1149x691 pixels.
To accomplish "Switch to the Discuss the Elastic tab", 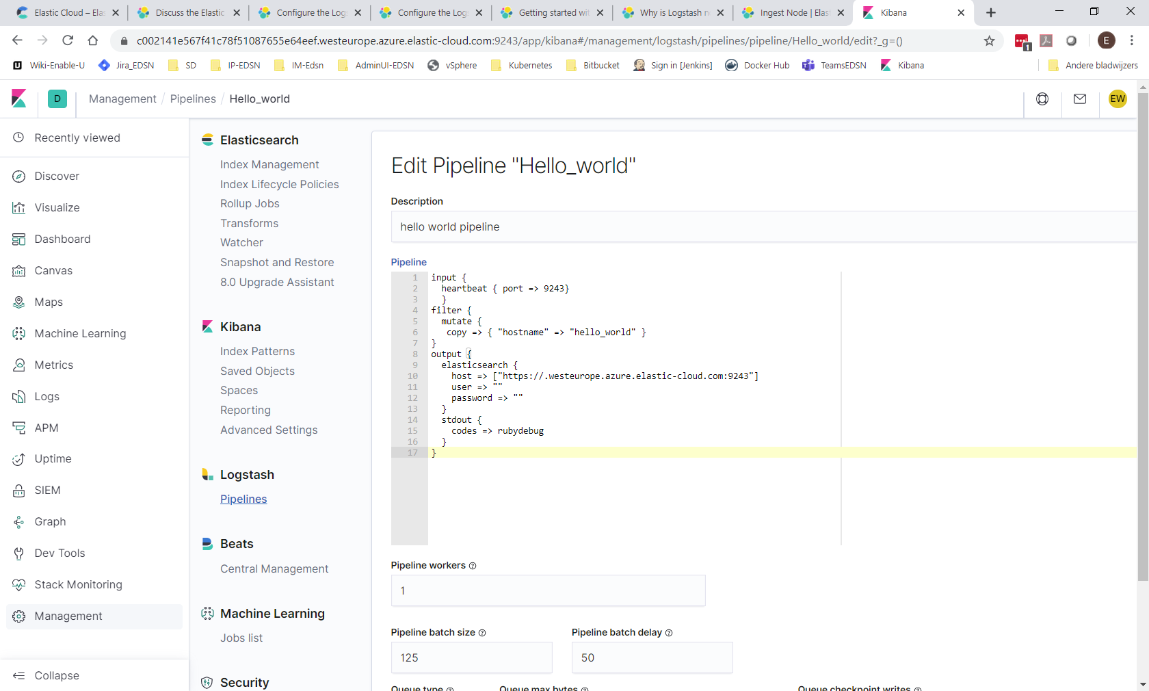I will [x=189, y=12].
